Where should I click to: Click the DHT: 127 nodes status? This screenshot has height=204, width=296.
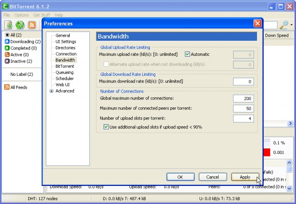[x=42, y=199]
